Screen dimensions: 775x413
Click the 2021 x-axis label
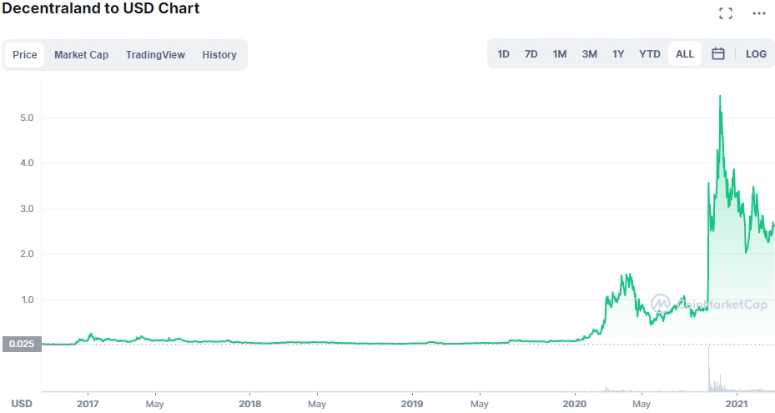pos(736,404)
